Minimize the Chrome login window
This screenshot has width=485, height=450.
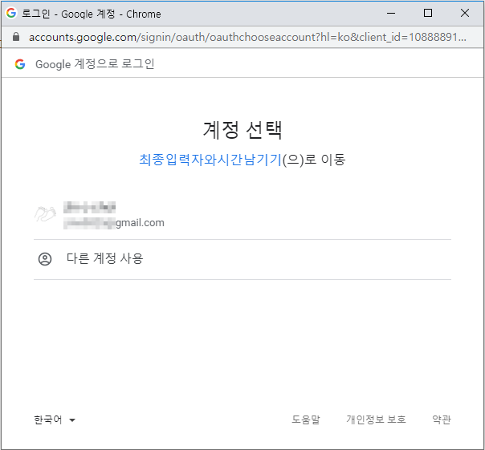pos(391,14)
